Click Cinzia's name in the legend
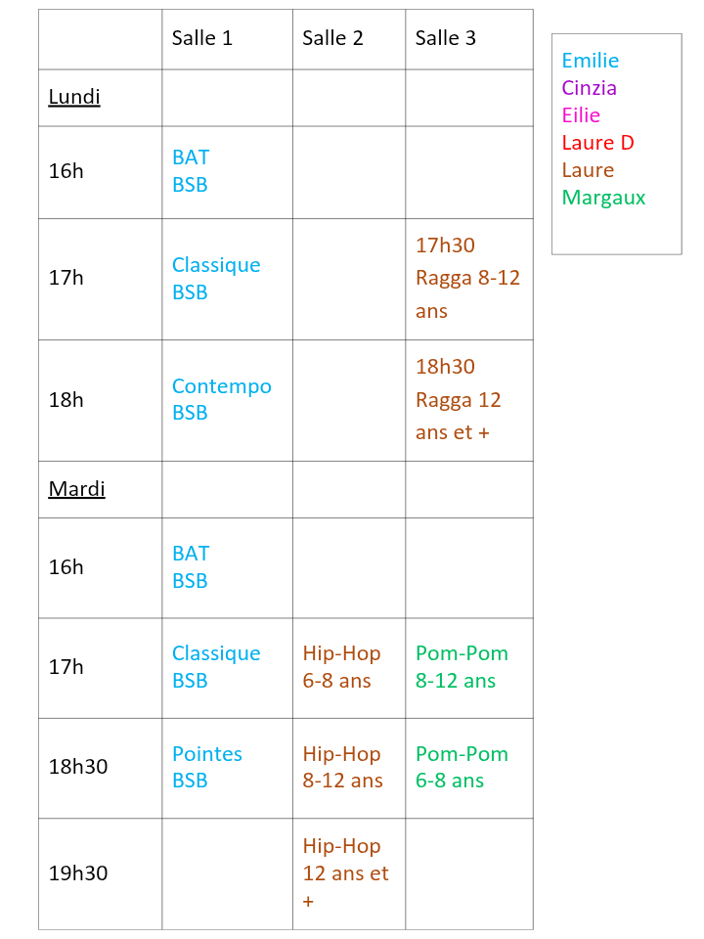The height and width of the screenshot is (939, 704). coord(590,88)
